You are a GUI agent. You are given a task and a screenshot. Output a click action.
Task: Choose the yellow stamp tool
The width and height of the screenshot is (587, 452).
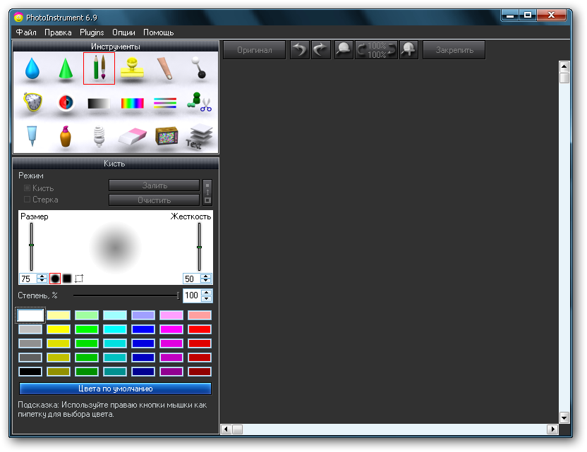point(131,68)
